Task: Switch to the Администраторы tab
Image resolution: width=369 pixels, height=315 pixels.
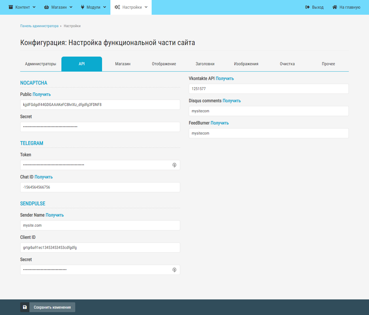Action: [x=41, y=64]
